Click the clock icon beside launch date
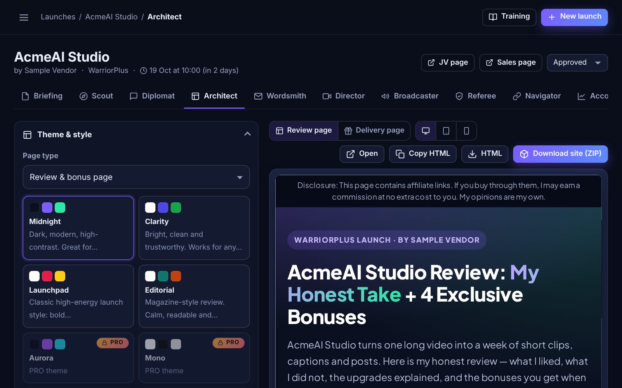622x388 pixels. pos(143,71)
